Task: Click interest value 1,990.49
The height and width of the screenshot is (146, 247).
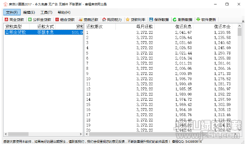Action: 183,84
